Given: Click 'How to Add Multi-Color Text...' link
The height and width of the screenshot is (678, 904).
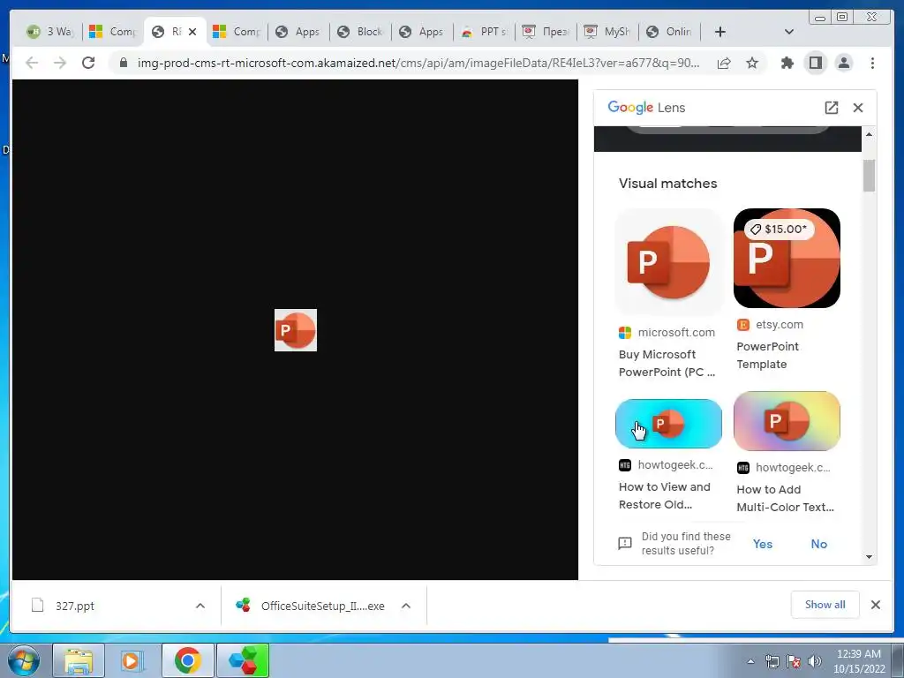Looking at the screenshot, I should (x=785, y=498).
